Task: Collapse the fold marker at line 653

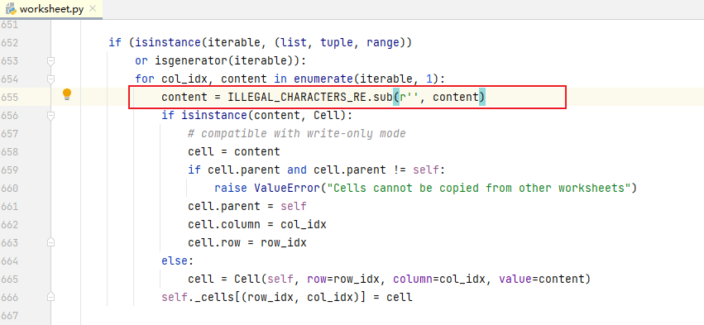Action: [x=50, y=60]
